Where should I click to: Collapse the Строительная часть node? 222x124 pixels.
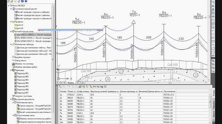[x=13, y=115]
